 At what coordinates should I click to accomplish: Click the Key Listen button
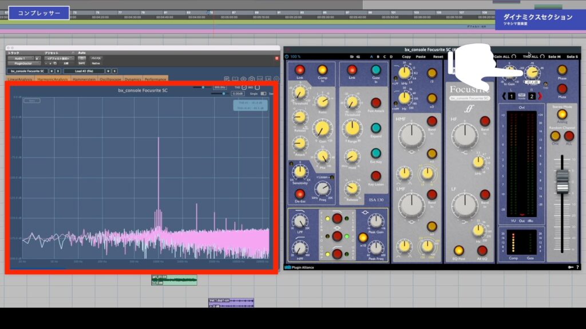(x=375, y=176)
